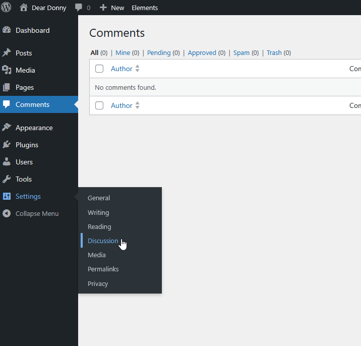Choose Media in Settings submenu

[96, 255]
